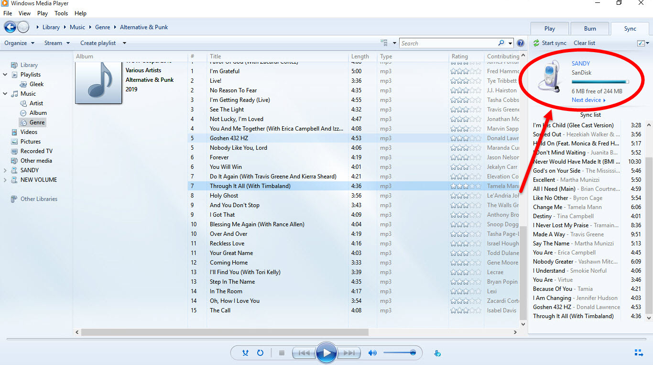Collapse the Music tree node

point(5,94)
